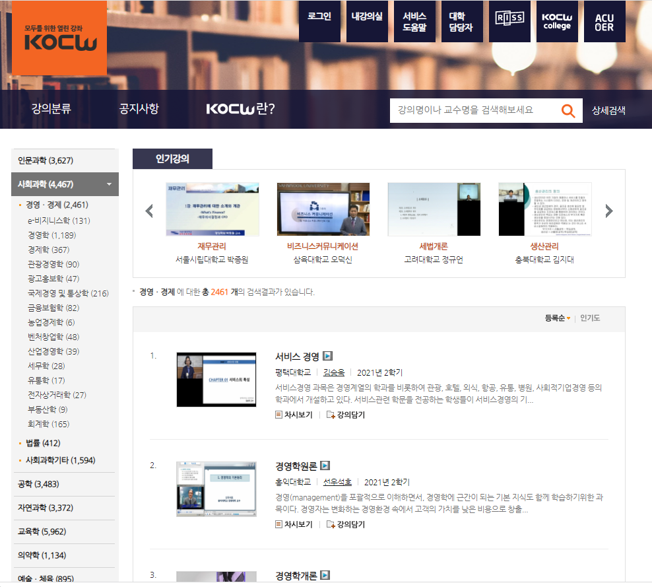Click play icon next to 경영학원론
Screen dimensions: 652x587
tap(325, 466)
